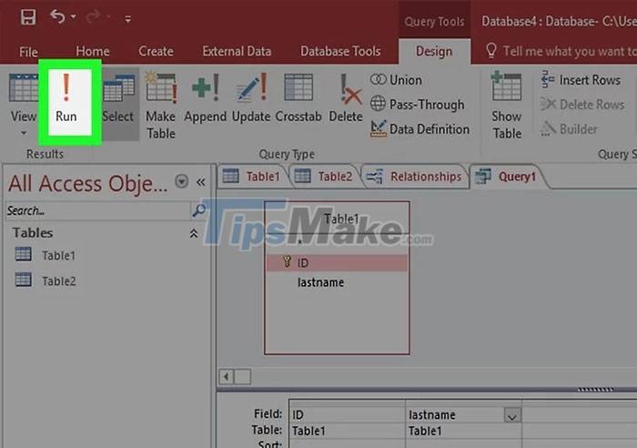Click the left scroll arrow of the design pane

point(227,376)
